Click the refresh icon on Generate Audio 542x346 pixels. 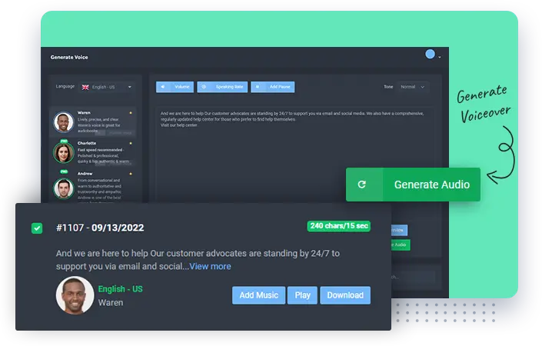(361, 185)
